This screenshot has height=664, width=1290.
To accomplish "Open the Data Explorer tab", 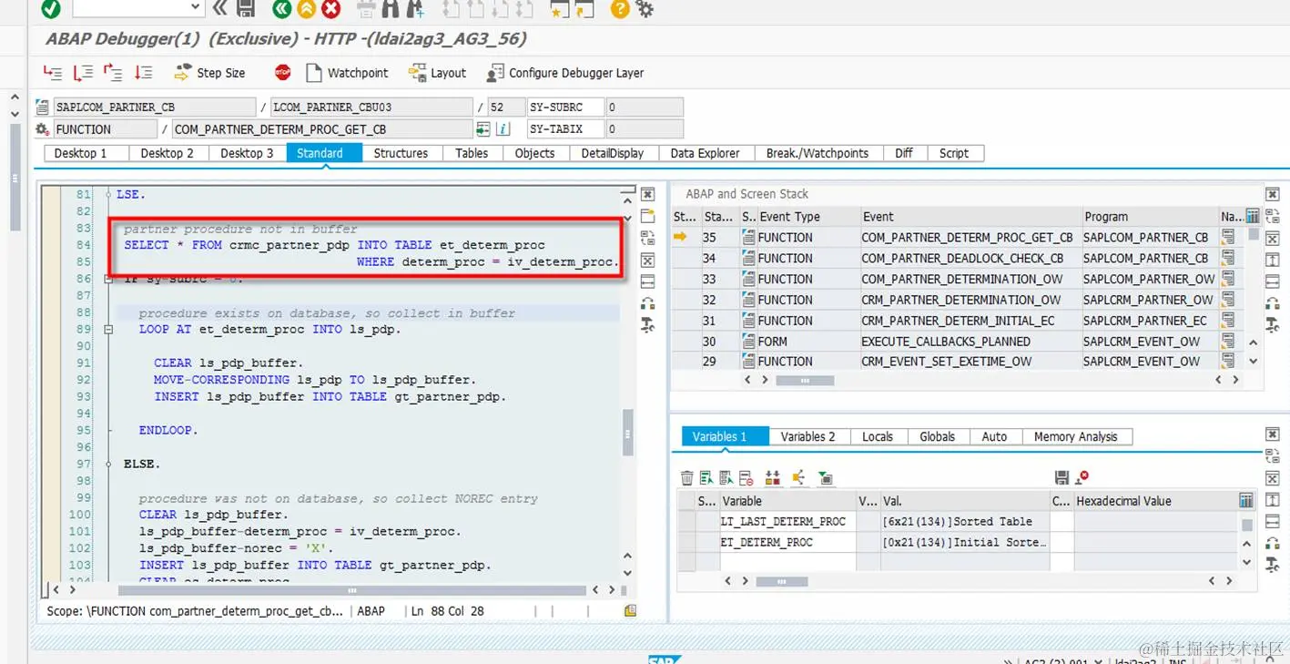I will pyautogui.click(x=706, y=153).
